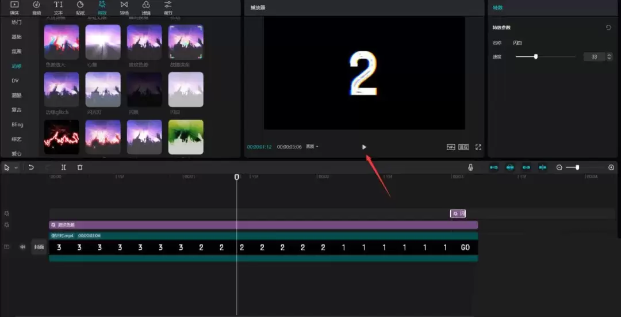Image resolution: width=621 pixels, height=317 pixels.
Task: Select the split clip tool
Action: pyautogui.click(x=64, y=167)
